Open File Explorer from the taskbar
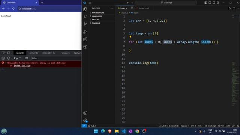Viewport: 240px width, 135px height. point(117,131)
